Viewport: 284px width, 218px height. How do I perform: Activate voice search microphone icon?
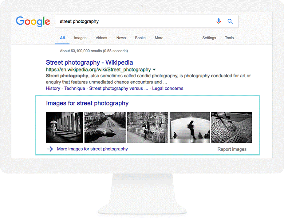[x=219, y=21]
